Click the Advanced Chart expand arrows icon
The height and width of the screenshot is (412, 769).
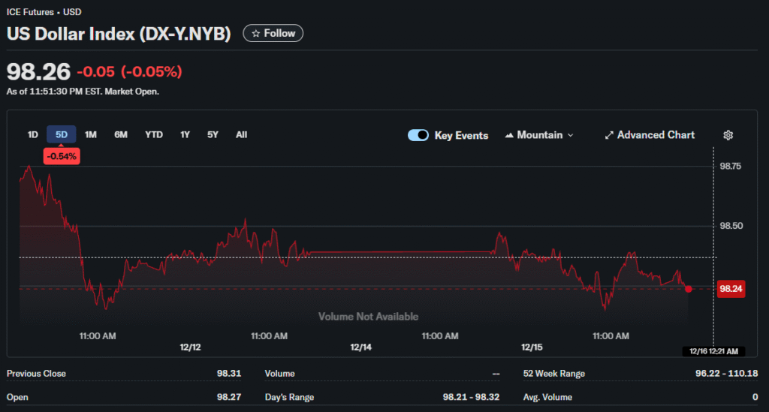point(609,135)
